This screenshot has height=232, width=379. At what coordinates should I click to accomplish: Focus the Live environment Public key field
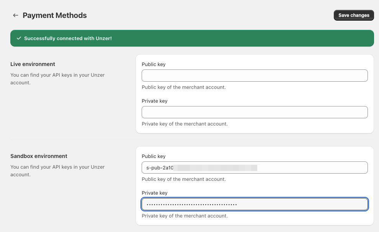(255, 76)
